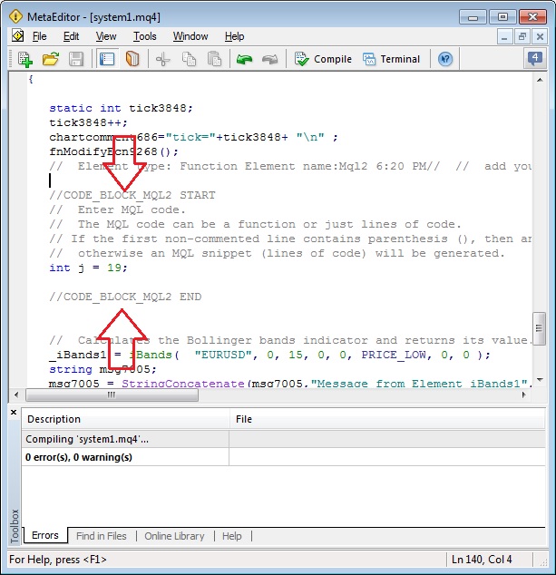Click the StringConcatenate function name
Image resolution: width=556 pixels, height=575 pixels.
[x=183, y=384]
